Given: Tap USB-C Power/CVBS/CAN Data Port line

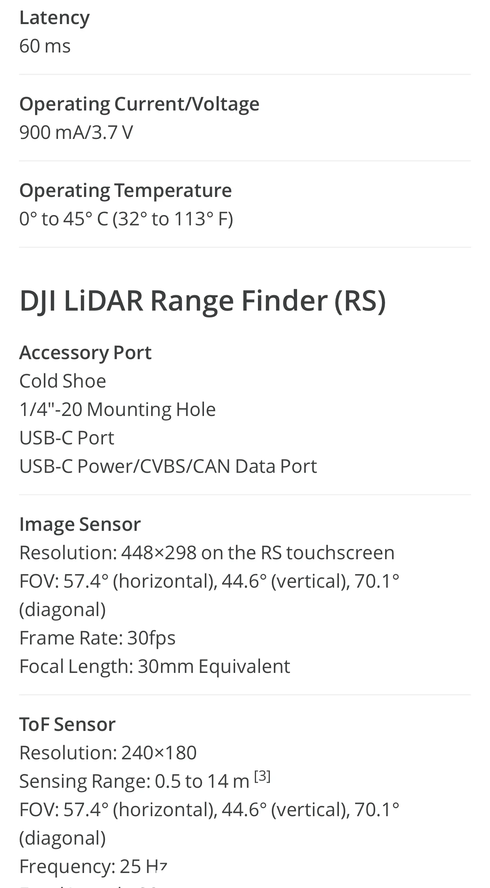Looking at the screenshot, I should pos(168,466).
